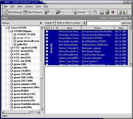Select the GTK+ list (2749) folder

point(22,58)
